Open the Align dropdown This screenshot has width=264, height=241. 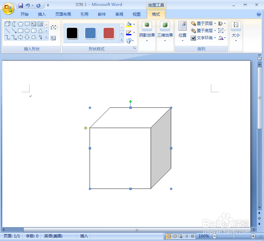click(222, 24)
